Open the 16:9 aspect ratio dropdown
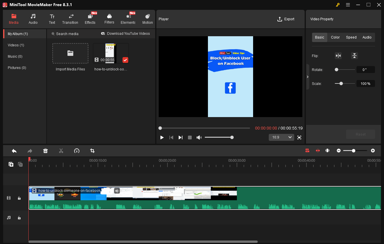384x244 pixels. (281, 137)
